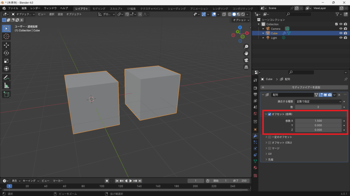Click the zoom magnifier viewport icon
Screen dimensions: 350x196
tap(246, 47)
